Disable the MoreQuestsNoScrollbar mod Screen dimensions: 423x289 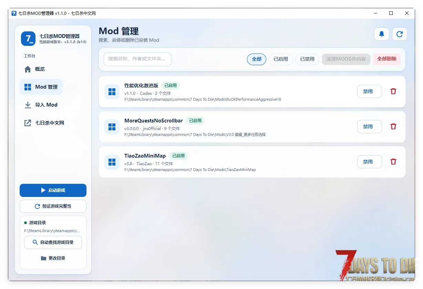tap(370, 127)
